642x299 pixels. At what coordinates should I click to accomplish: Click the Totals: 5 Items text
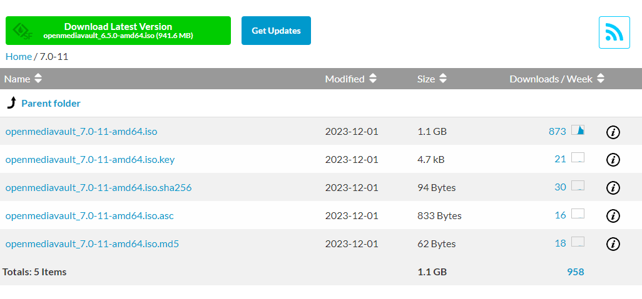pyautogui.click(x=34, y=272)
